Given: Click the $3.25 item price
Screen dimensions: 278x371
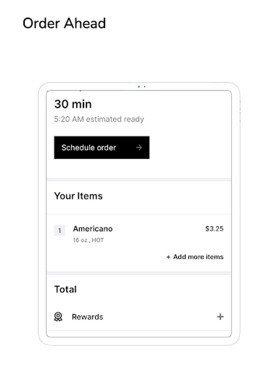Looking at the screenshot, I should [214, 229].
